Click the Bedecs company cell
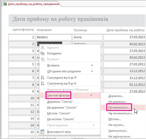Image resolution: width=146 pixels, height=139 pixels. (54, 37)
